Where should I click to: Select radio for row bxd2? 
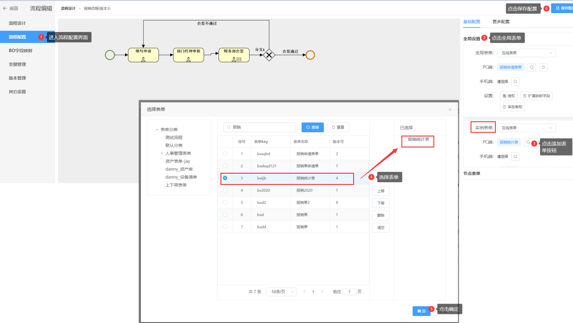tap(225, 203)
